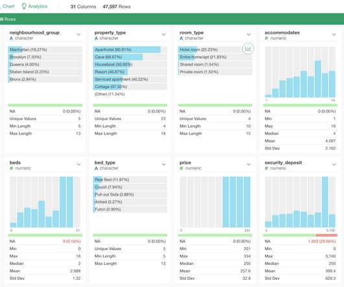Screen dimensions: 344x287
Task: Click green valid-data bar under room_type
Action: 215,105
